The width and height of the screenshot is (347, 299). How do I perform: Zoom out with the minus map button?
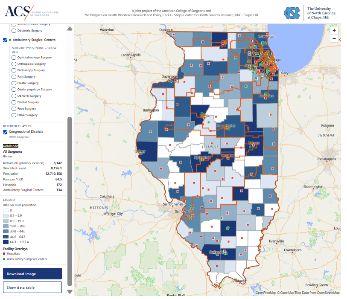pos(334,38)
